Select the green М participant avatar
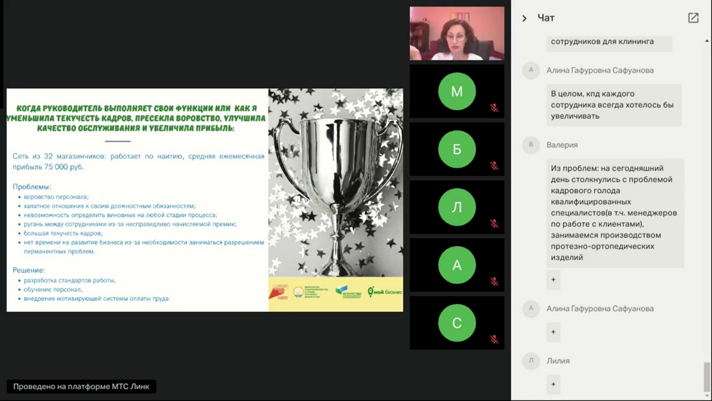The image size is (712, 401). (x=457, y=91)
